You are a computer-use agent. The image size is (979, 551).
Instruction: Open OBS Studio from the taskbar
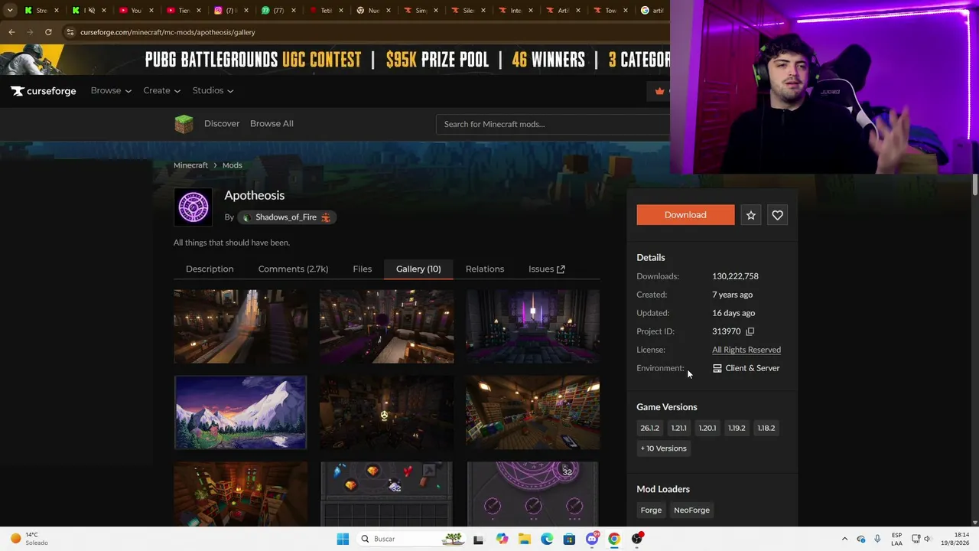(637, 539)
